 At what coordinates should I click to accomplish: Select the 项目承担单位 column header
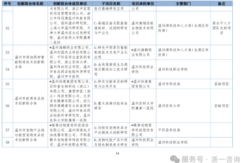click(x=142, y=3)
